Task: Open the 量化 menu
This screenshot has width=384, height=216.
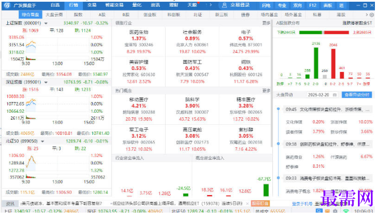Action: [137, 5]
